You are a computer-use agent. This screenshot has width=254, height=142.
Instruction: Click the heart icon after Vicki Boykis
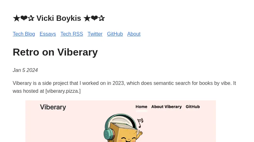click(x=94, y=18)
